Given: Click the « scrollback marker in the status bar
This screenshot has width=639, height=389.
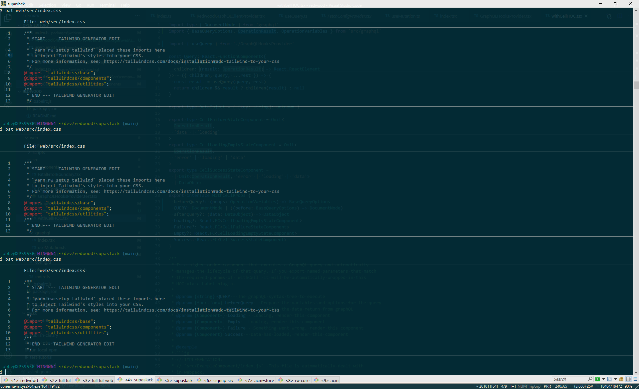Looking at the screenshot, I should (477, 386).
